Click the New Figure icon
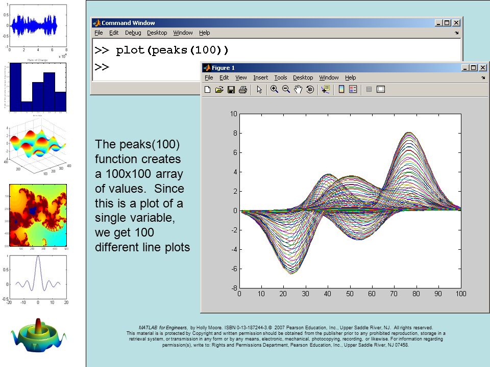This screenshot has width=490, height=367. click(x=207, y=90)
